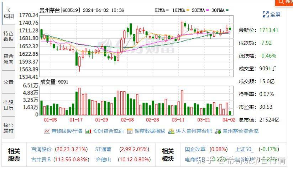Viewport: 293px width, 172px height.
Task: Open the 查询该股行情 link
Action: pos(67,131)
